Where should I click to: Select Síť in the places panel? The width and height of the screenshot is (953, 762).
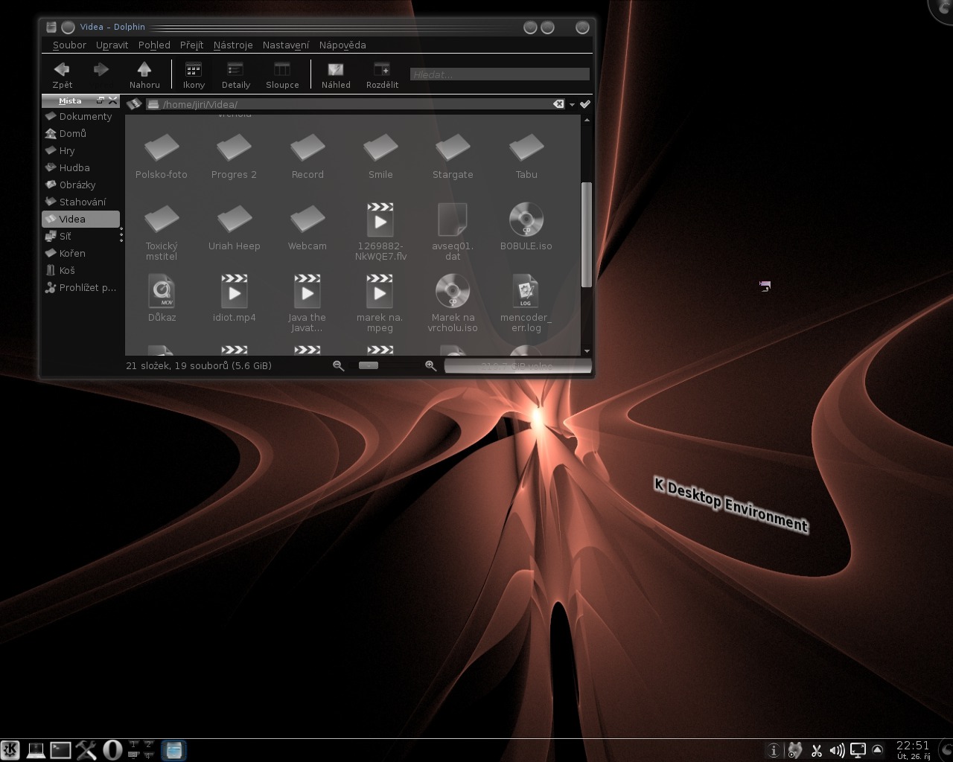click(x=80, y=236)
